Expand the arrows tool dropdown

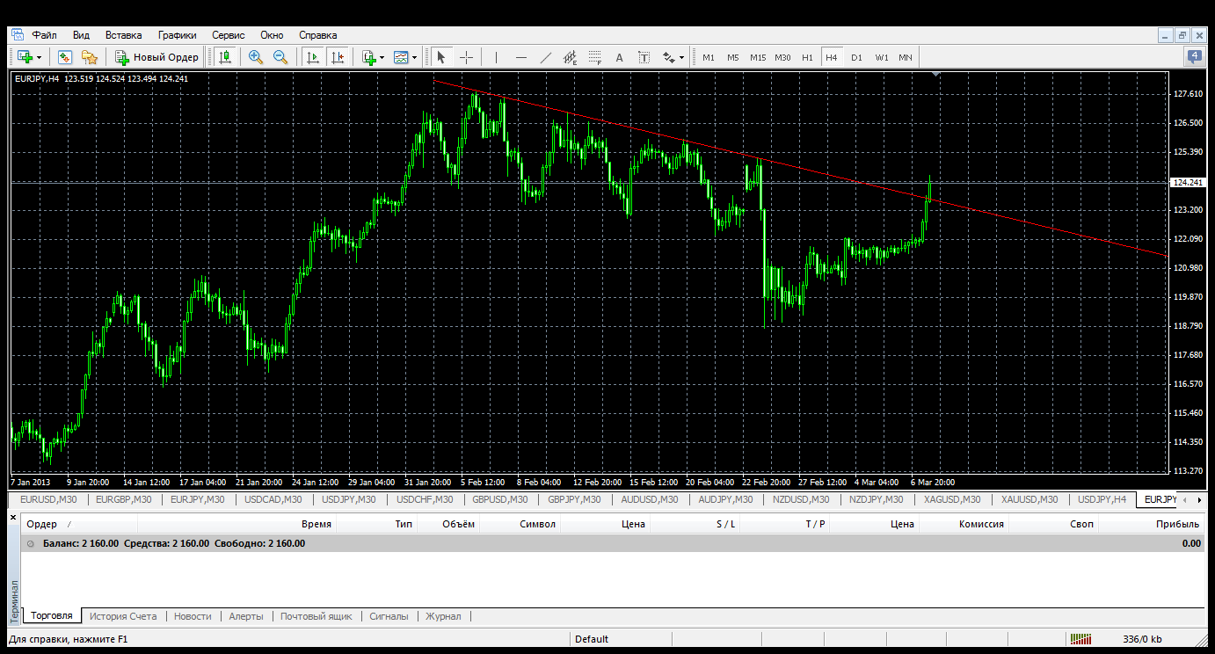pos(680,57)
